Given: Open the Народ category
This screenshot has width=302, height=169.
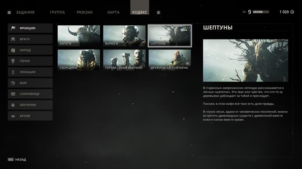Looking at the screenshot, I should pos(30,50).
